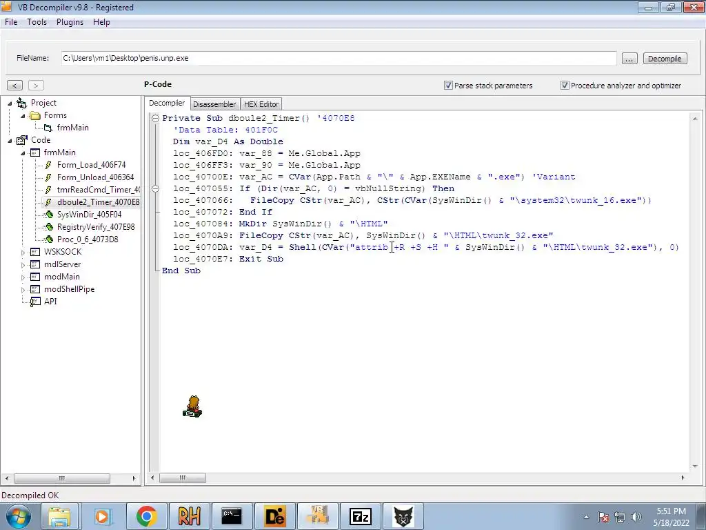Click the tree panel horizontal scrollbar thumb
This screenshot has width=706, height=530.
[61, 478]
